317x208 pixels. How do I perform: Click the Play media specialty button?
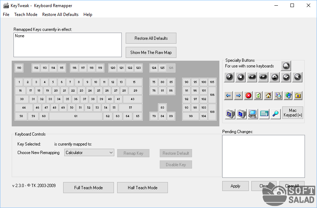tap(230, 77)
